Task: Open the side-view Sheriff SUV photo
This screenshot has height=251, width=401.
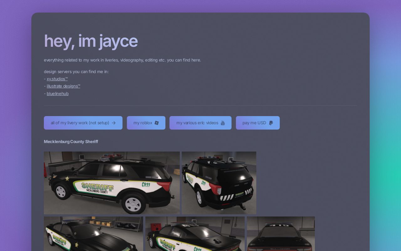Action: (x=112, y=183)
